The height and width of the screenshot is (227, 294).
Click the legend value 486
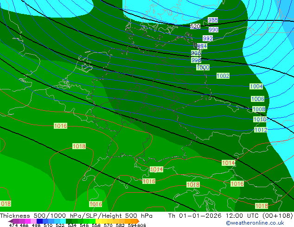(x=24, y=225)
